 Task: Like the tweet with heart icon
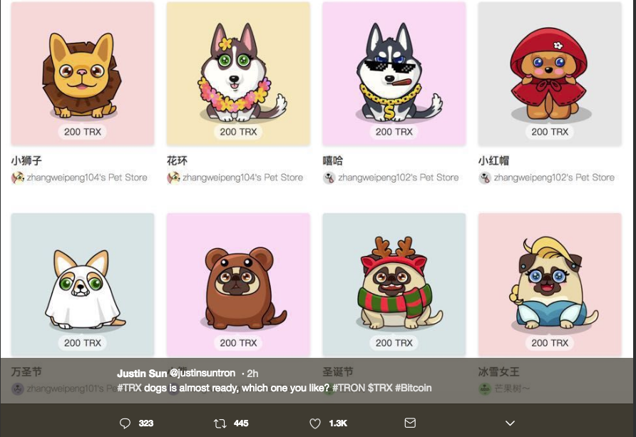315,423
